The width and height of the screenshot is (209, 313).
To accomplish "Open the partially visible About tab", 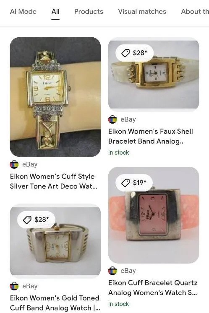I will click(195, 12).
